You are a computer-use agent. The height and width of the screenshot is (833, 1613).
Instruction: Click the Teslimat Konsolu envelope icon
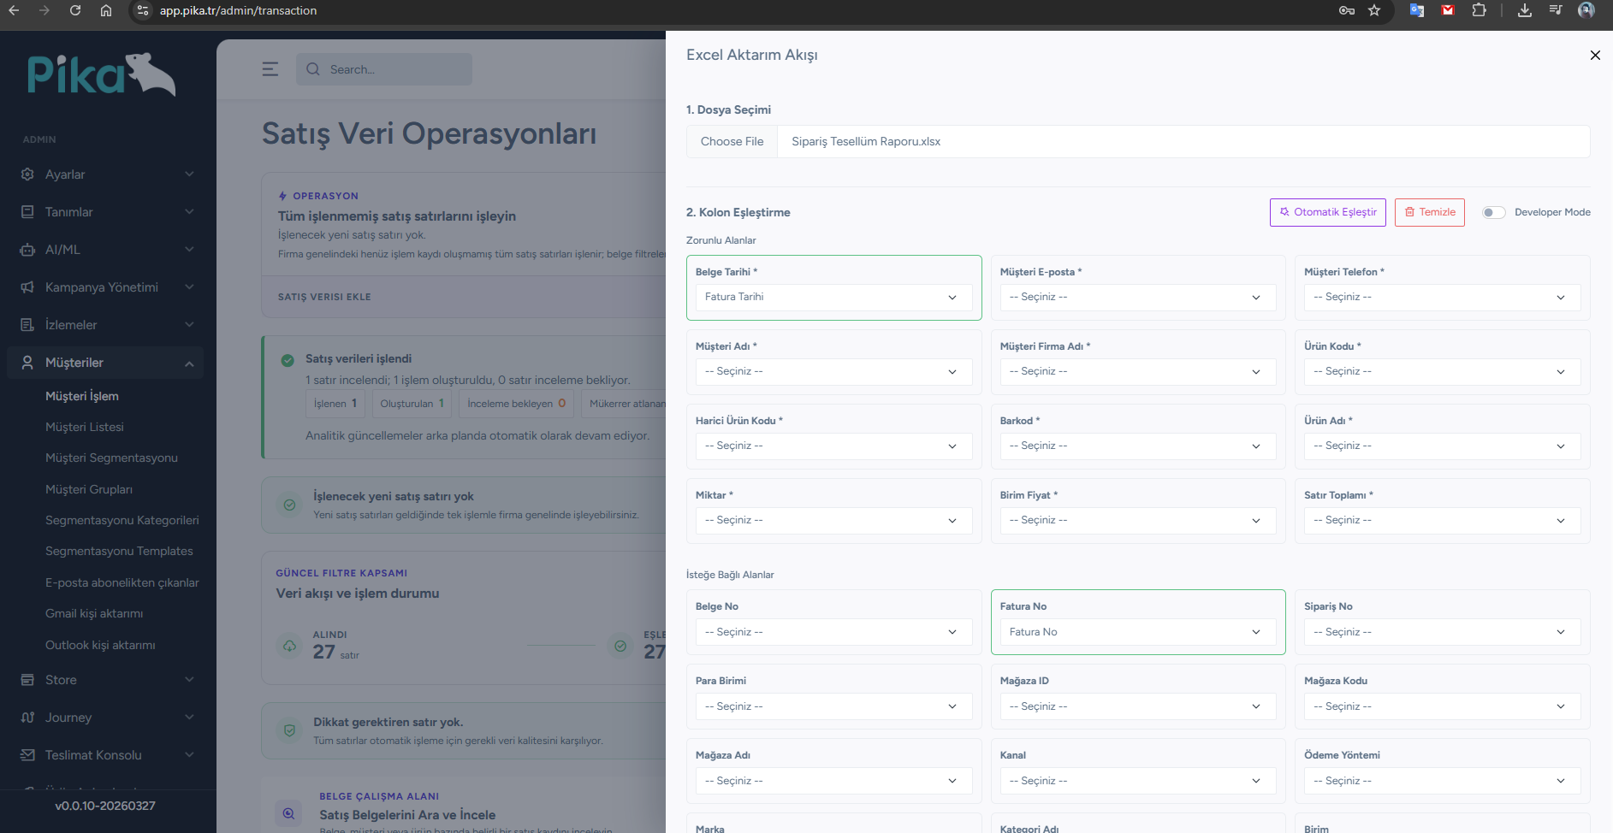point(27,755)
